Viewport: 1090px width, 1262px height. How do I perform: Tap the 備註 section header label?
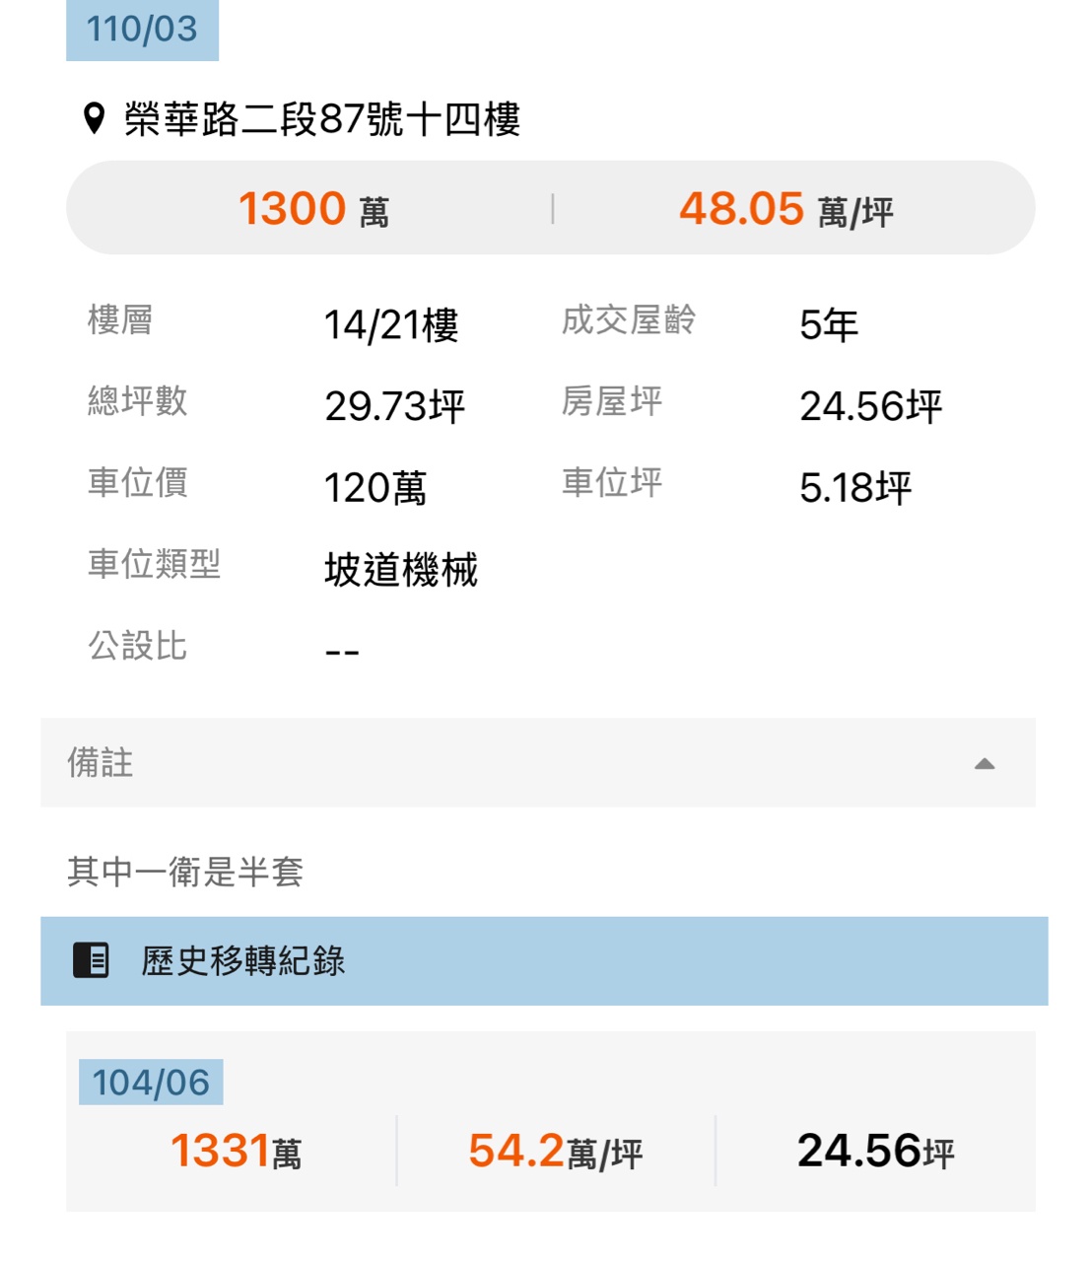(101, 762)
